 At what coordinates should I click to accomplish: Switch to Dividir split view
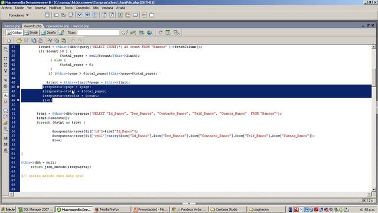coord(31,33)
